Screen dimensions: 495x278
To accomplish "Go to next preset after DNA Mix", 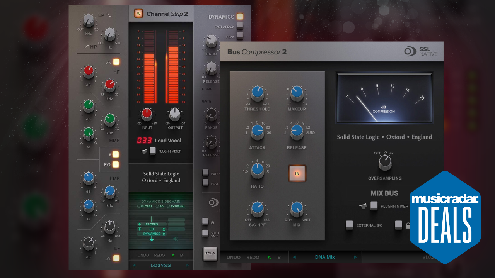I will [x=356, y=257].
